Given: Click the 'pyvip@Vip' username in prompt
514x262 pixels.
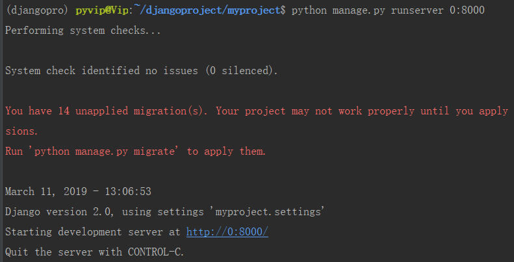Looking at the screenshot, I should (x=102, y=10).
